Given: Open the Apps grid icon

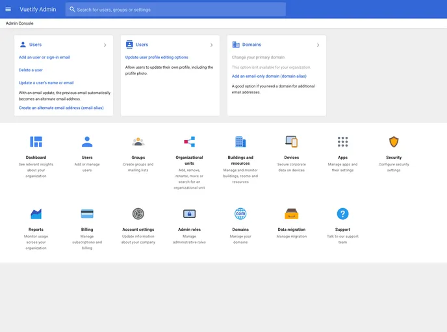Looking at the screenshot, I should (342, 141).
